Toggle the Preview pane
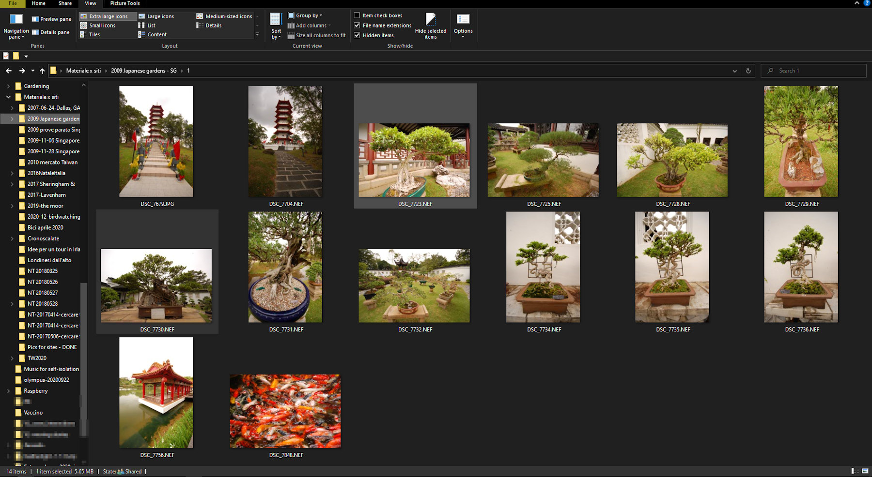872x477 pixels. pyautogui.click(x=51, y=19)
